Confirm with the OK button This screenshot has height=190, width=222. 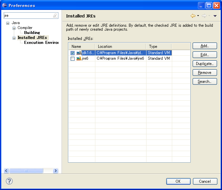coord(178,181)
